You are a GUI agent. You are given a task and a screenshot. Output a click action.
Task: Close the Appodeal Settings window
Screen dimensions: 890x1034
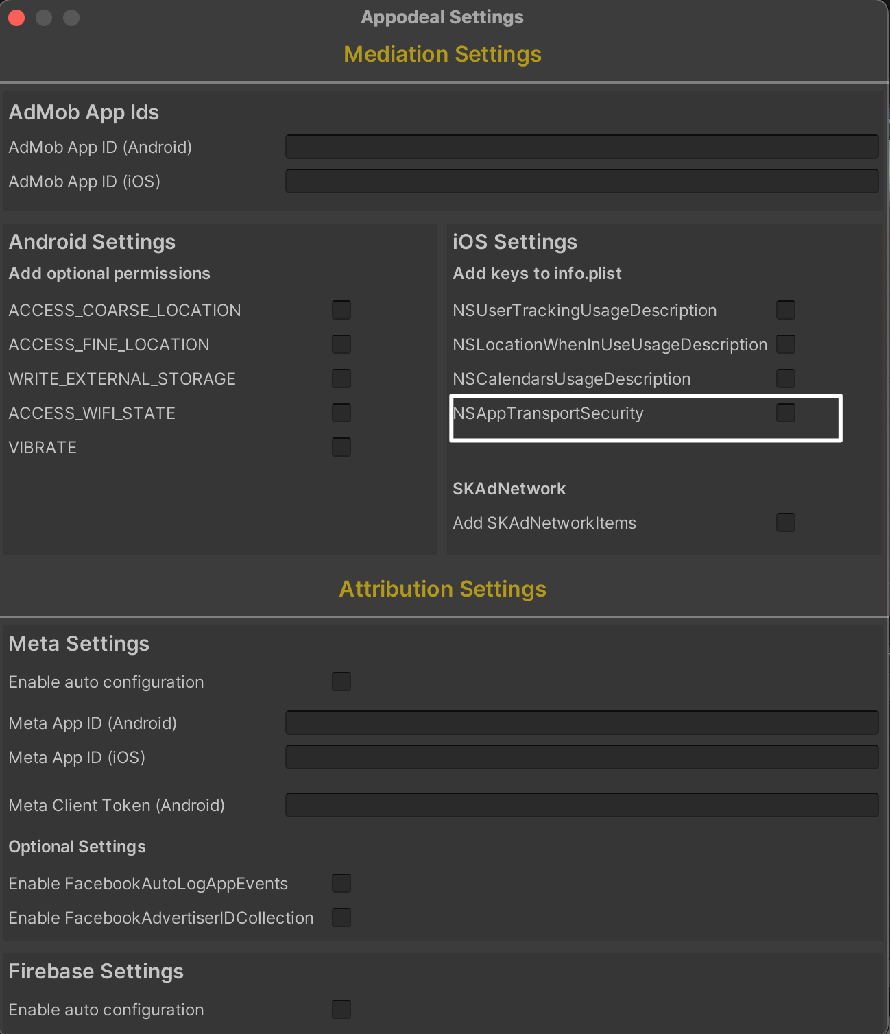tap(16, 18)
